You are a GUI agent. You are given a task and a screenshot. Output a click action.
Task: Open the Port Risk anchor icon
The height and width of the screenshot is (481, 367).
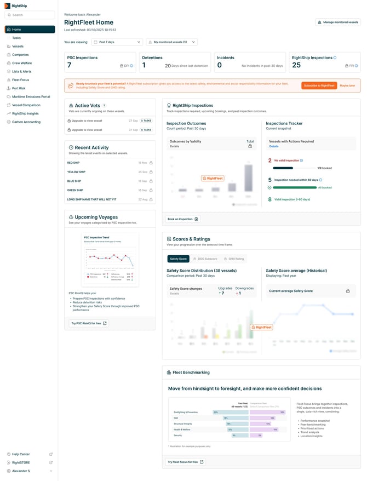click(x=8, y=88)
